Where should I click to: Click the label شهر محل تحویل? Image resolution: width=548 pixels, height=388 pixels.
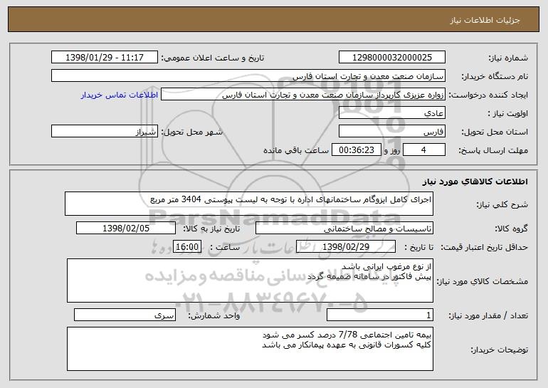[x=191, y=132]
